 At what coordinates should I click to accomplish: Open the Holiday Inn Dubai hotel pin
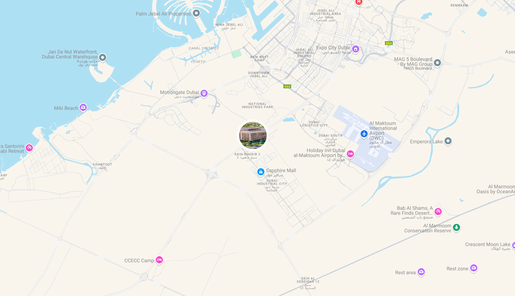click(x=350, y=154)
